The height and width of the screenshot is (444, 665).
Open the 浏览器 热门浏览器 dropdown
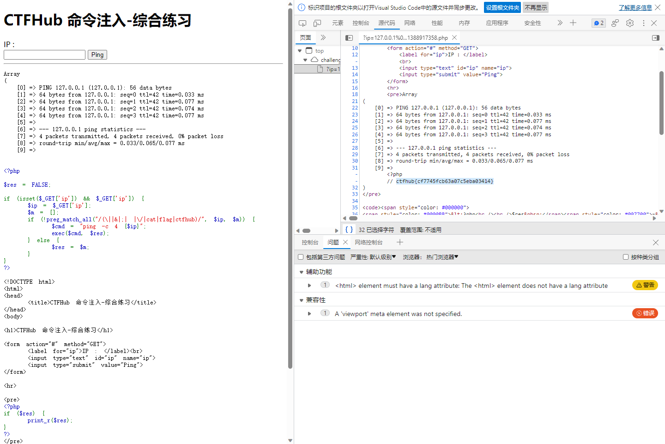coord(430,257)
